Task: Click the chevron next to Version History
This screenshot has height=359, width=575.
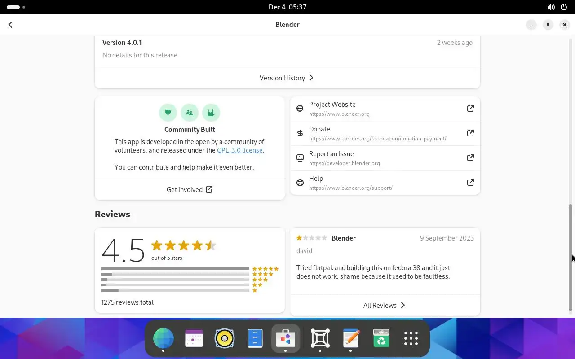Action: click(x=311, y=78)
